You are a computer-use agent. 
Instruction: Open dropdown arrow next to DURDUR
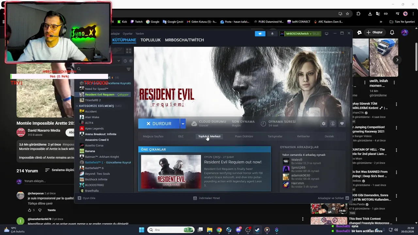[x=183, y=124]
